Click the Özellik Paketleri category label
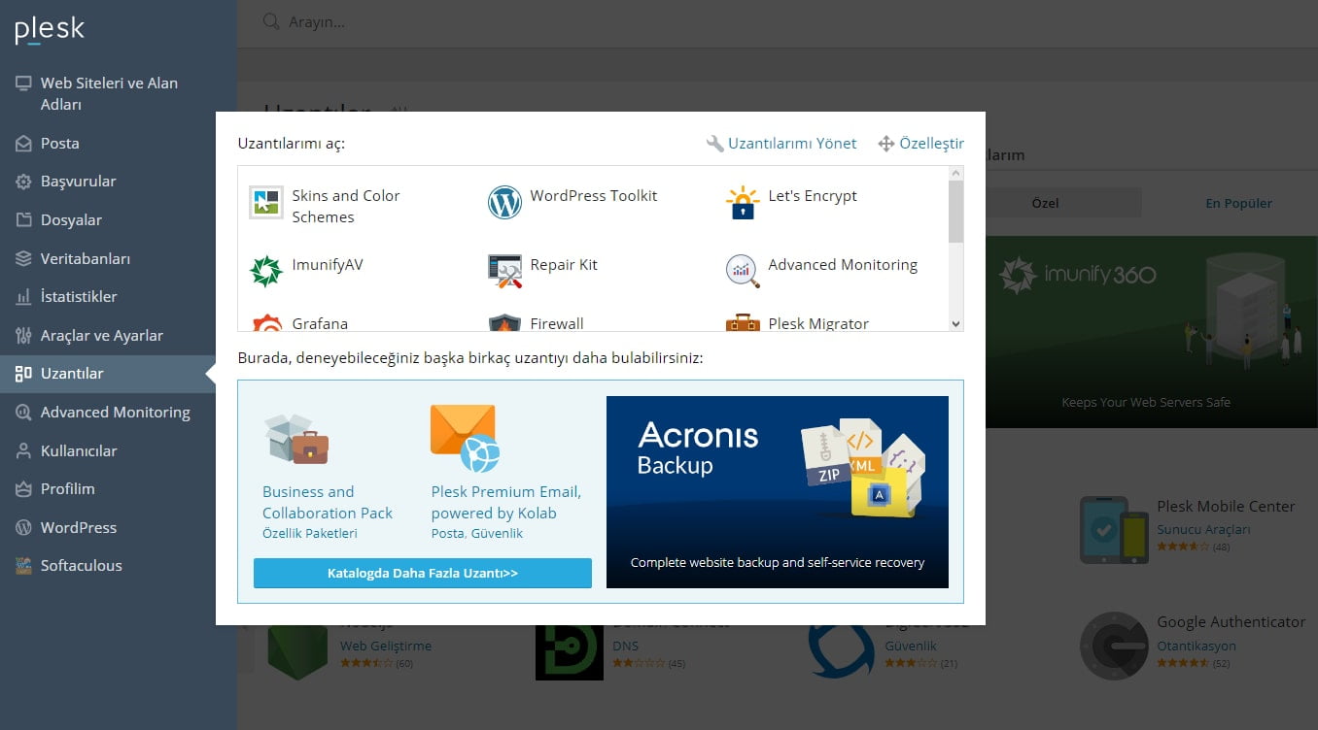The height and width of the screenshot is (730, 1318). [310, 534]
